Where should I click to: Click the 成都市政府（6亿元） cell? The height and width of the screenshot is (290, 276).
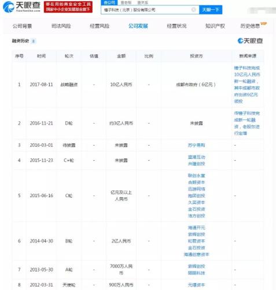pyautogui.click(x=196, y=85)
